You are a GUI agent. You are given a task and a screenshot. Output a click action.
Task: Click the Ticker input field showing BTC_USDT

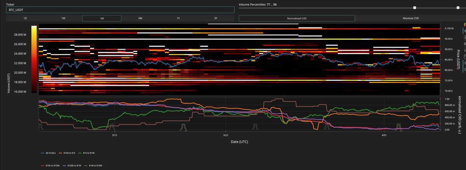click(x=120, y=9)
